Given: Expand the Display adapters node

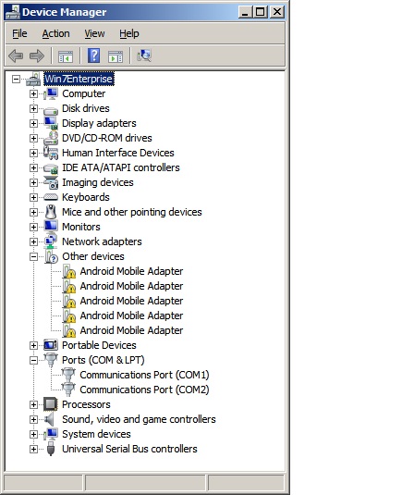Looking at the screenshot, I should point(33,123).
